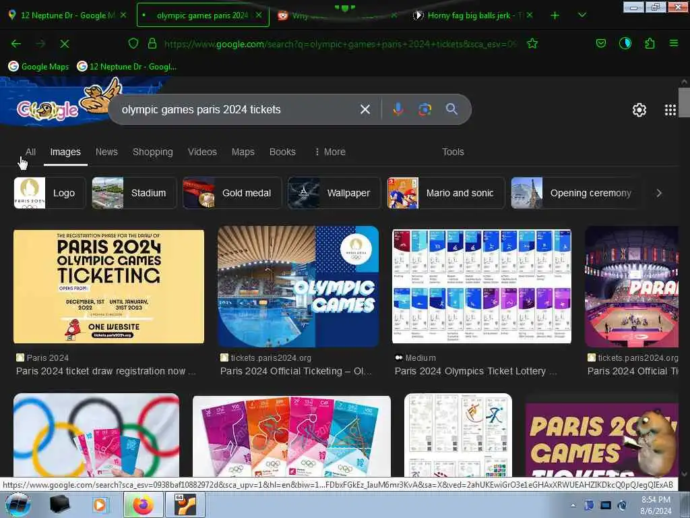Close the olympic games paris 2024 tab
This screenshot has height=518, width=690.
click(x=259, y=15)
